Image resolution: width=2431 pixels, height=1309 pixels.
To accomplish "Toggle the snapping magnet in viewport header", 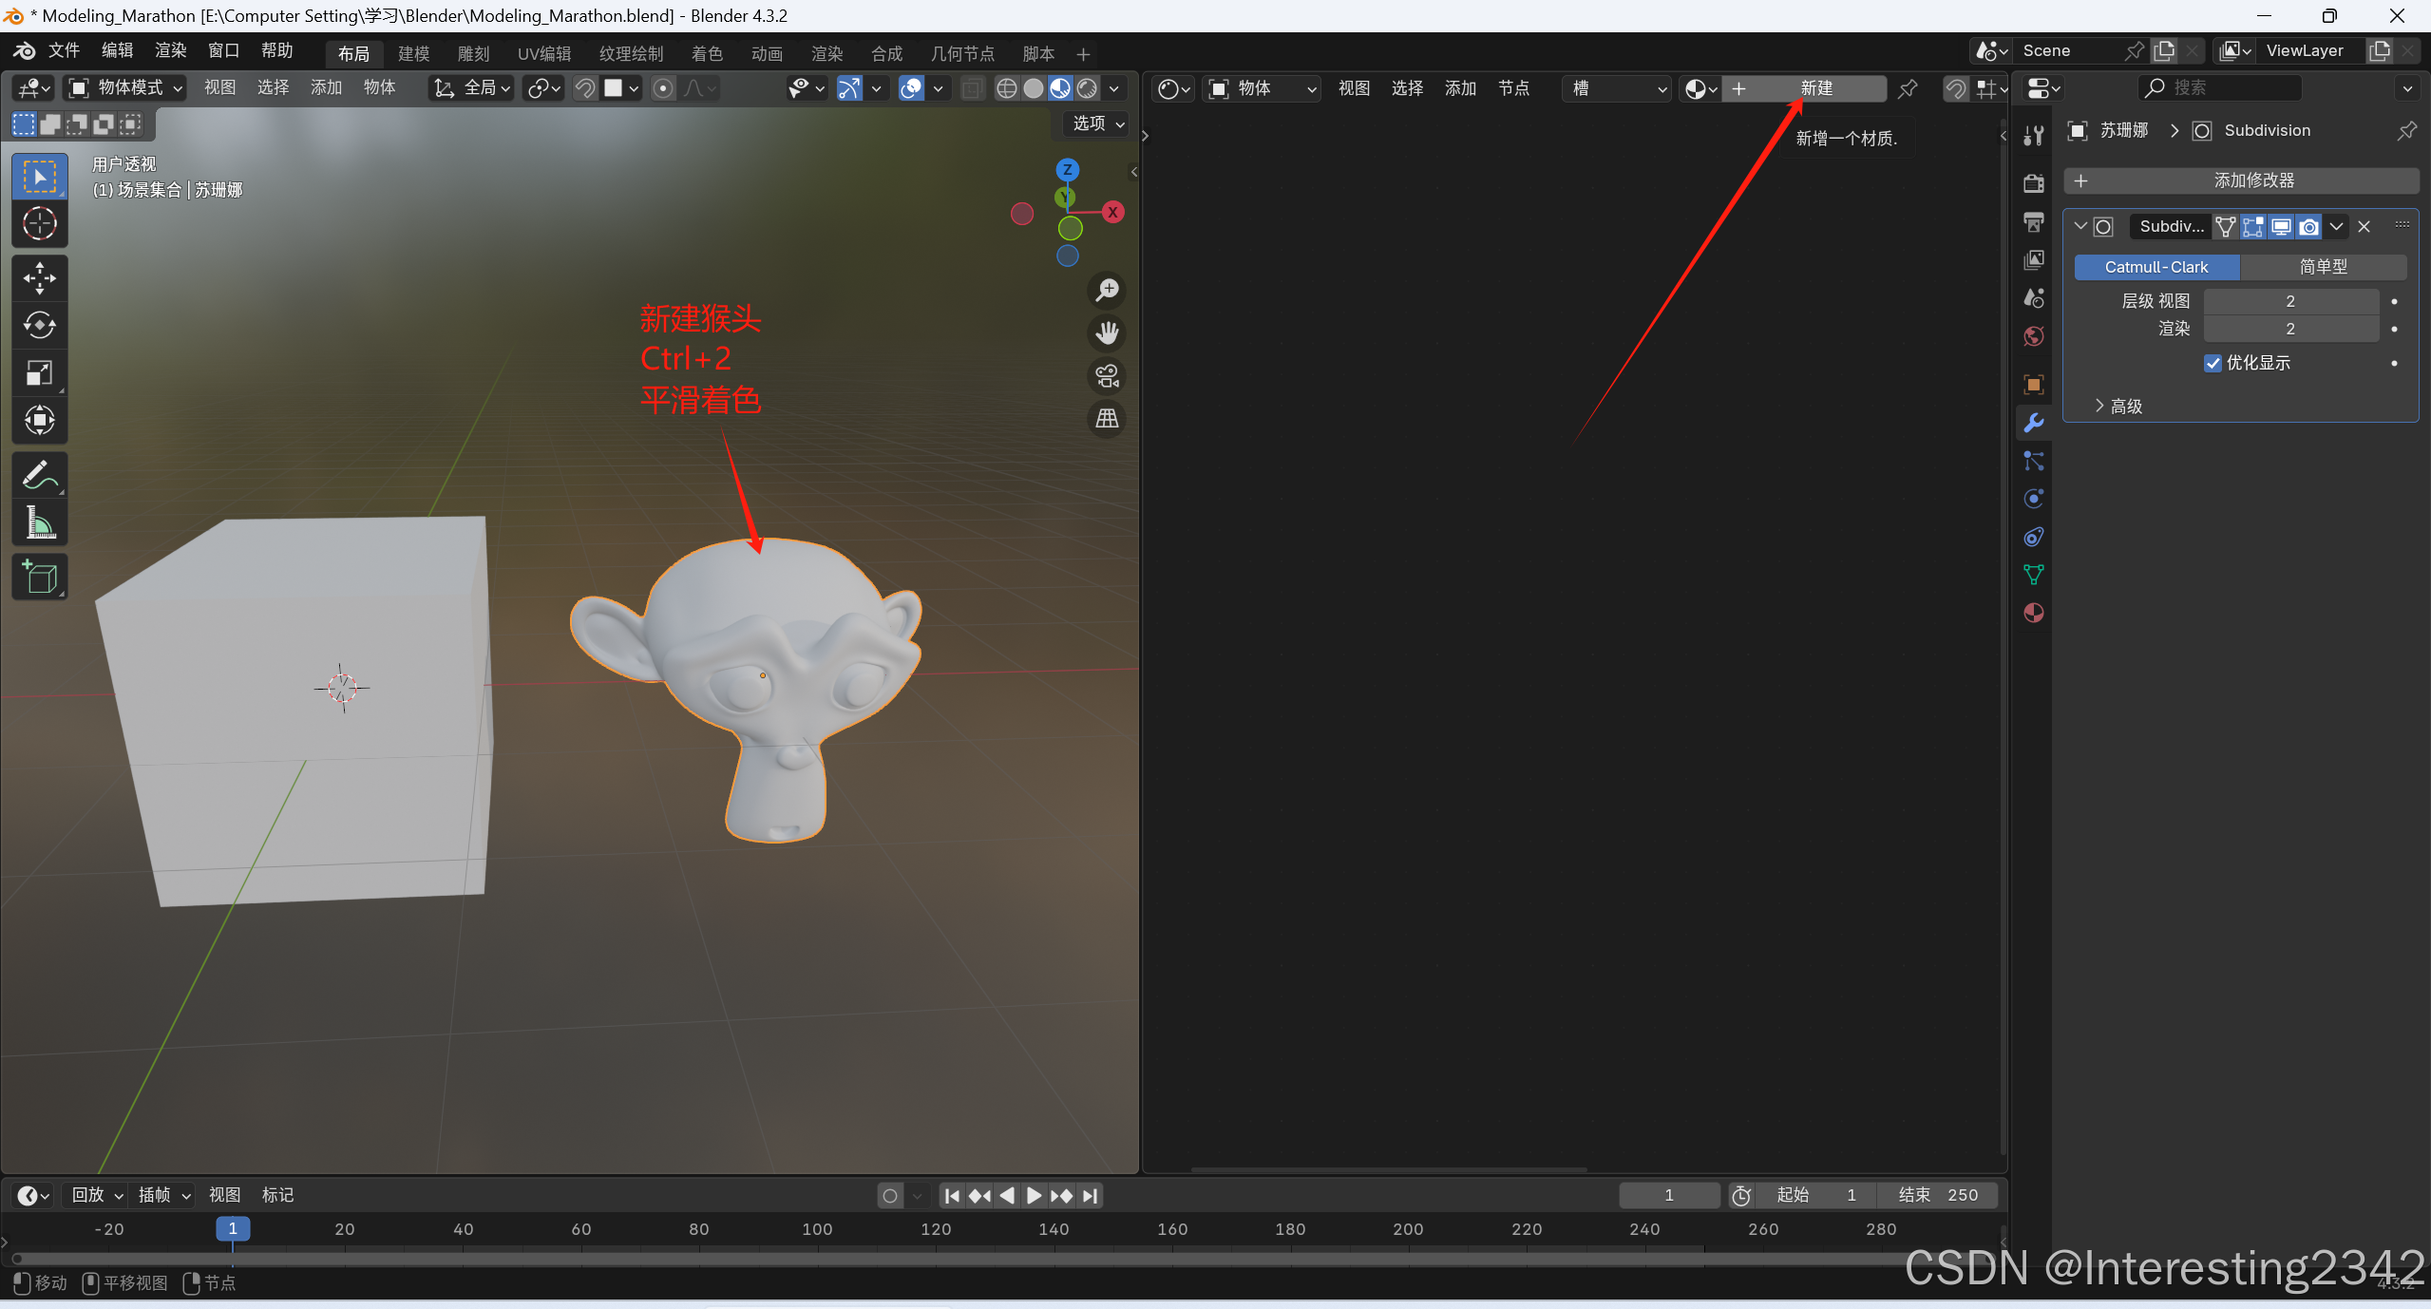I will coord(585,88).
